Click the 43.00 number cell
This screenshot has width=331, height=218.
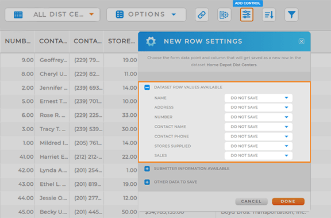coord(17,184)
